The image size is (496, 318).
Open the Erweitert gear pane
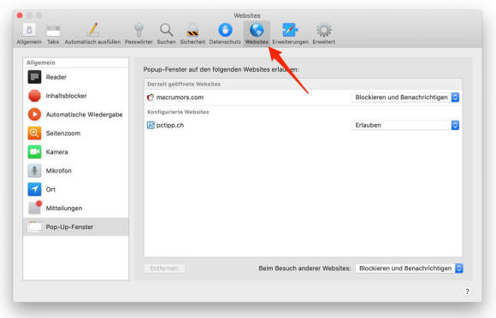click(x=323, y=33)
